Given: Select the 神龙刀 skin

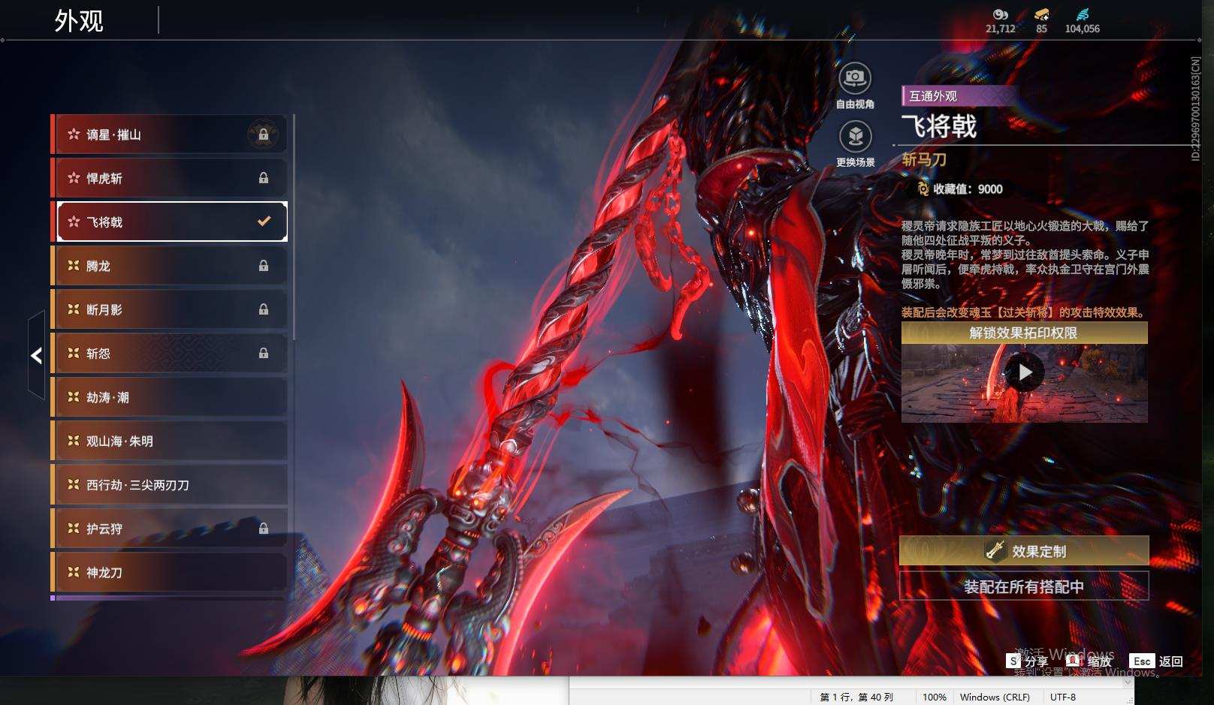Looking at the screenshot, I should [x=170, y=572].
